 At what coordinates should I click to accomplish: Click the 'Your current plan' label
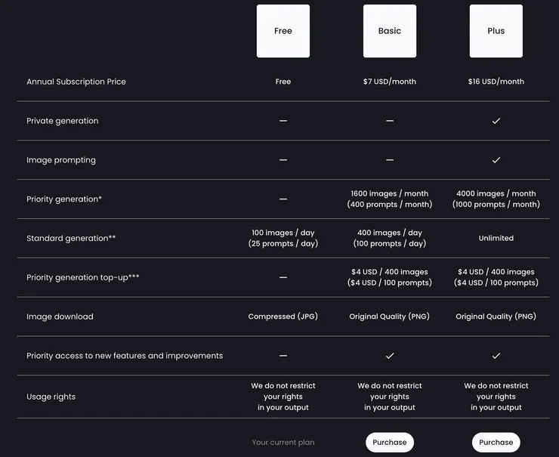[283, 442]
